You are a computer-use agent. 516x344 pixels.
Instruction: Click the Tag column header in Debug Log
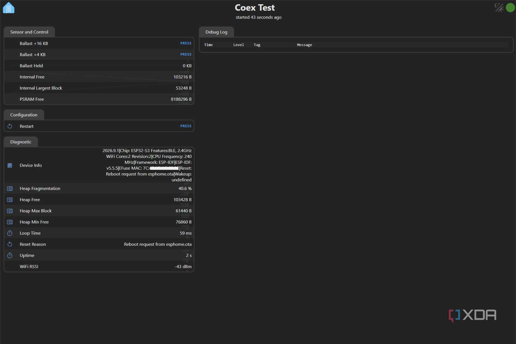tap(257, 45)
